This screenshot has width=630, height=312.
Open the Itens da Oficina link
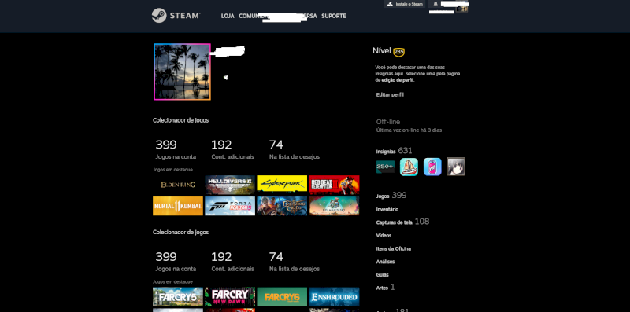(x=393, y=248)
